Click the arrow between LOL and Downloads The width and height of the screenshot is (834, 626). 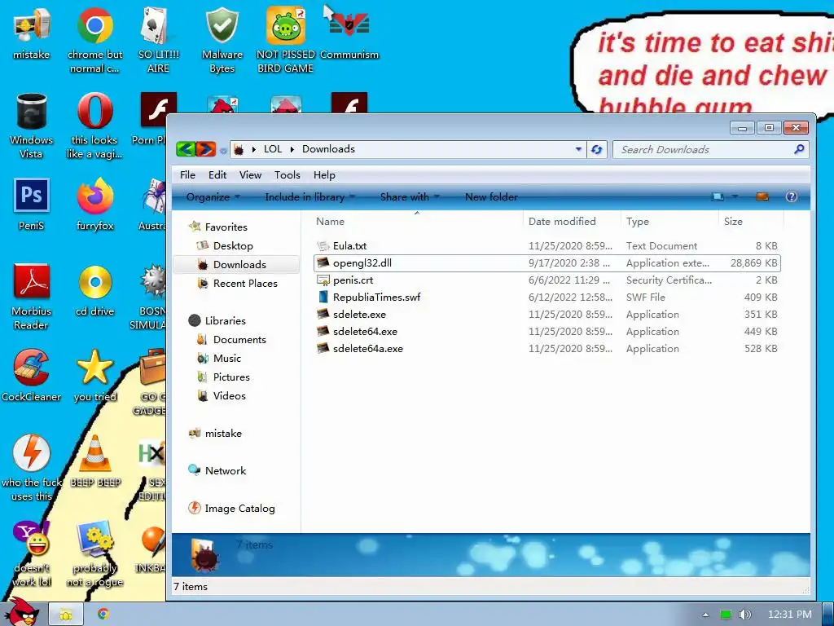click(292, 150)
